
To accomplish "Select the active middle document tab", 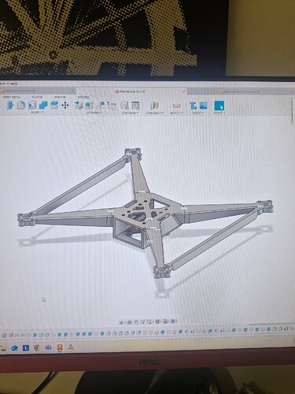I will [131, 91].
